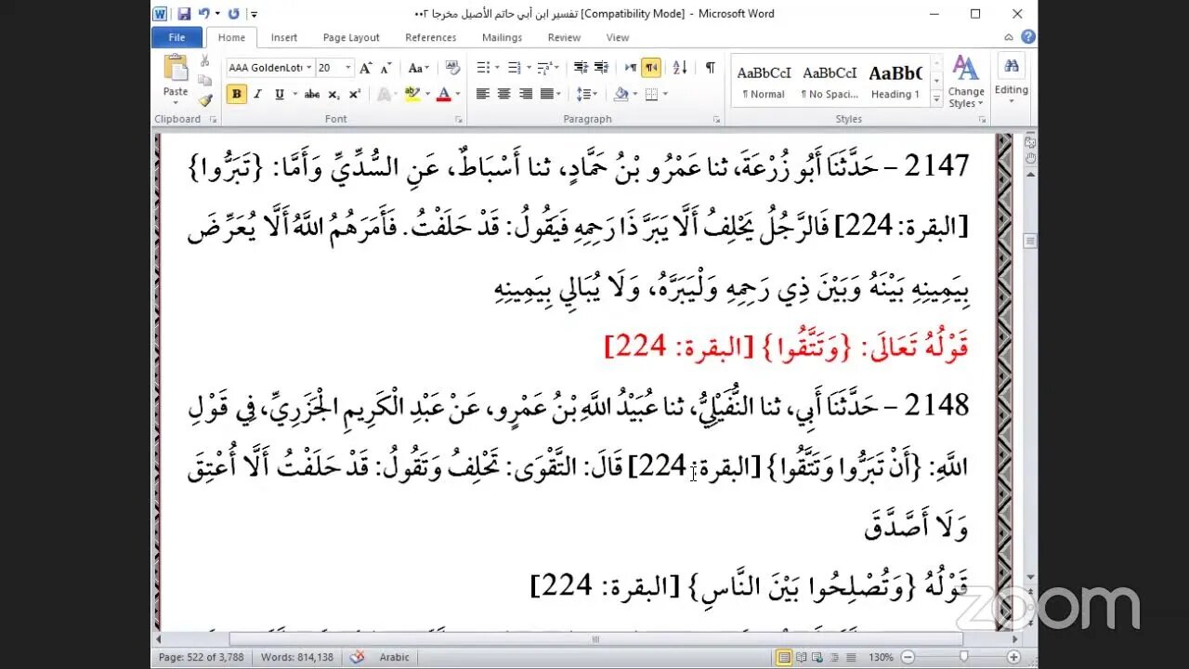1189x669 pixels.
Task: Shrink the font size
Action: (385, 68)
